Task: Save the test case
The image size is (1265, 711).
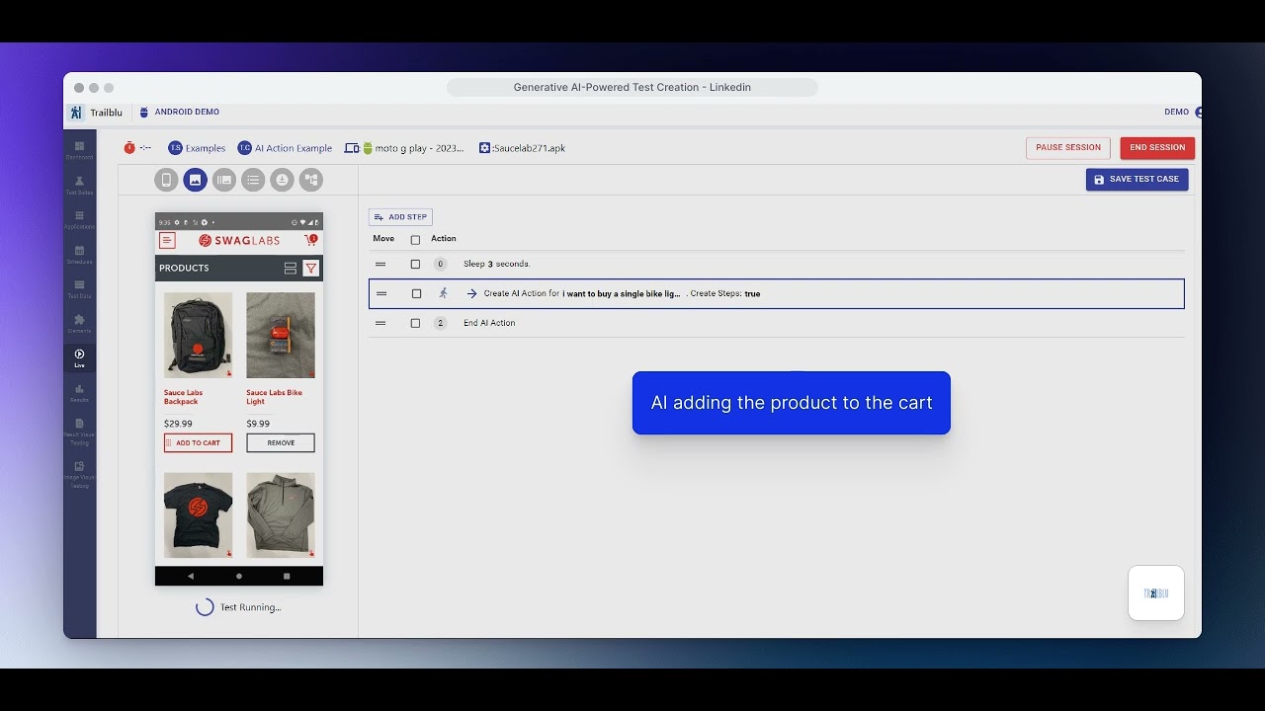Action: pyautogui.click(x=1137, y=180)
